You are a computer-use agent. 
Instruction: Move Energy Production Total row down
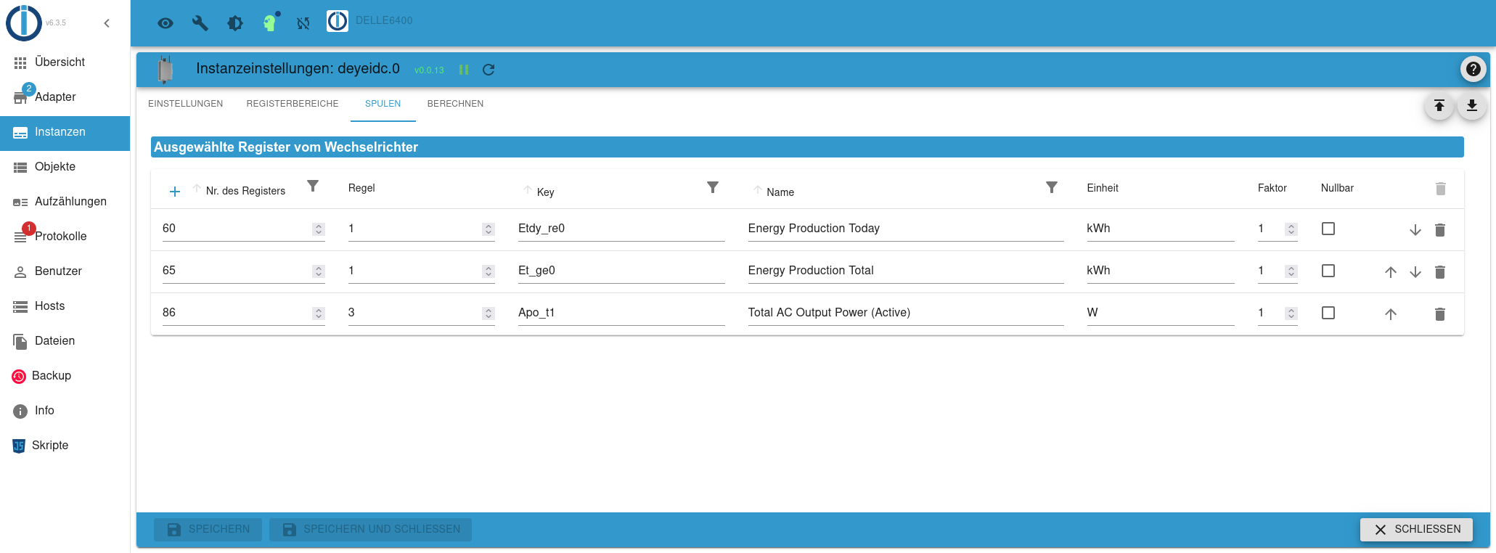(x=1415, y=272)
